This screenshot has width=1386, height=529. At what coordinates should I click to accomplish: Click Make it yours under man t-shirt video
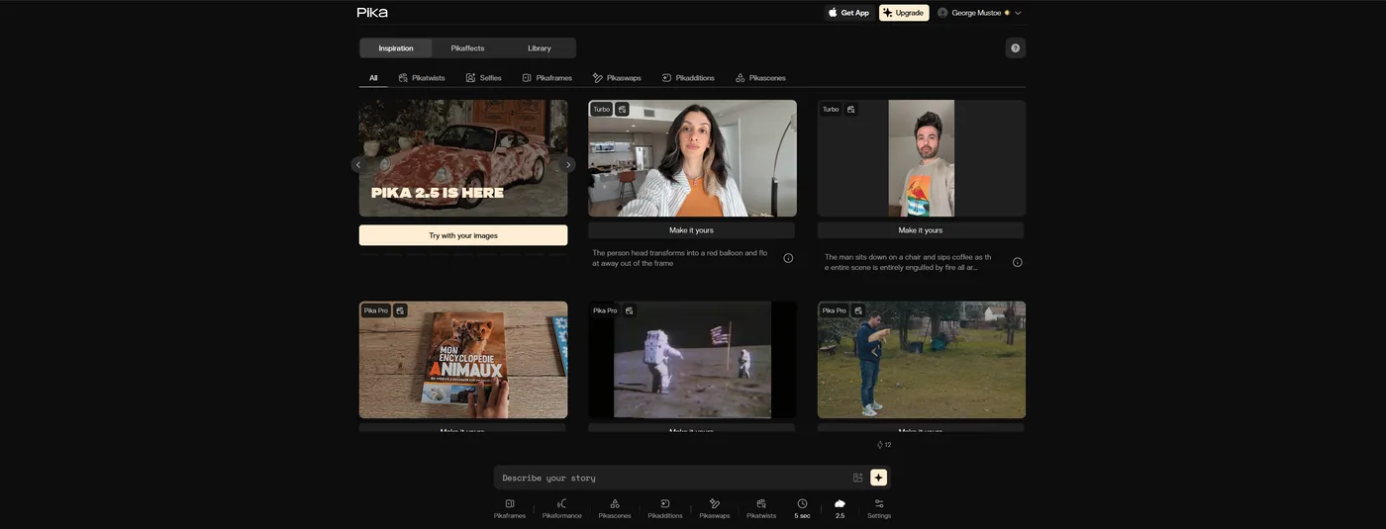tap(921, 229)
